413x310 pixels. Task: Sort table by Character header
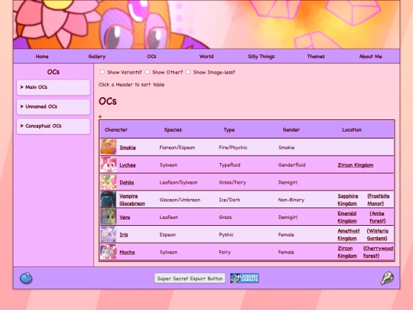tap(116, 129)
